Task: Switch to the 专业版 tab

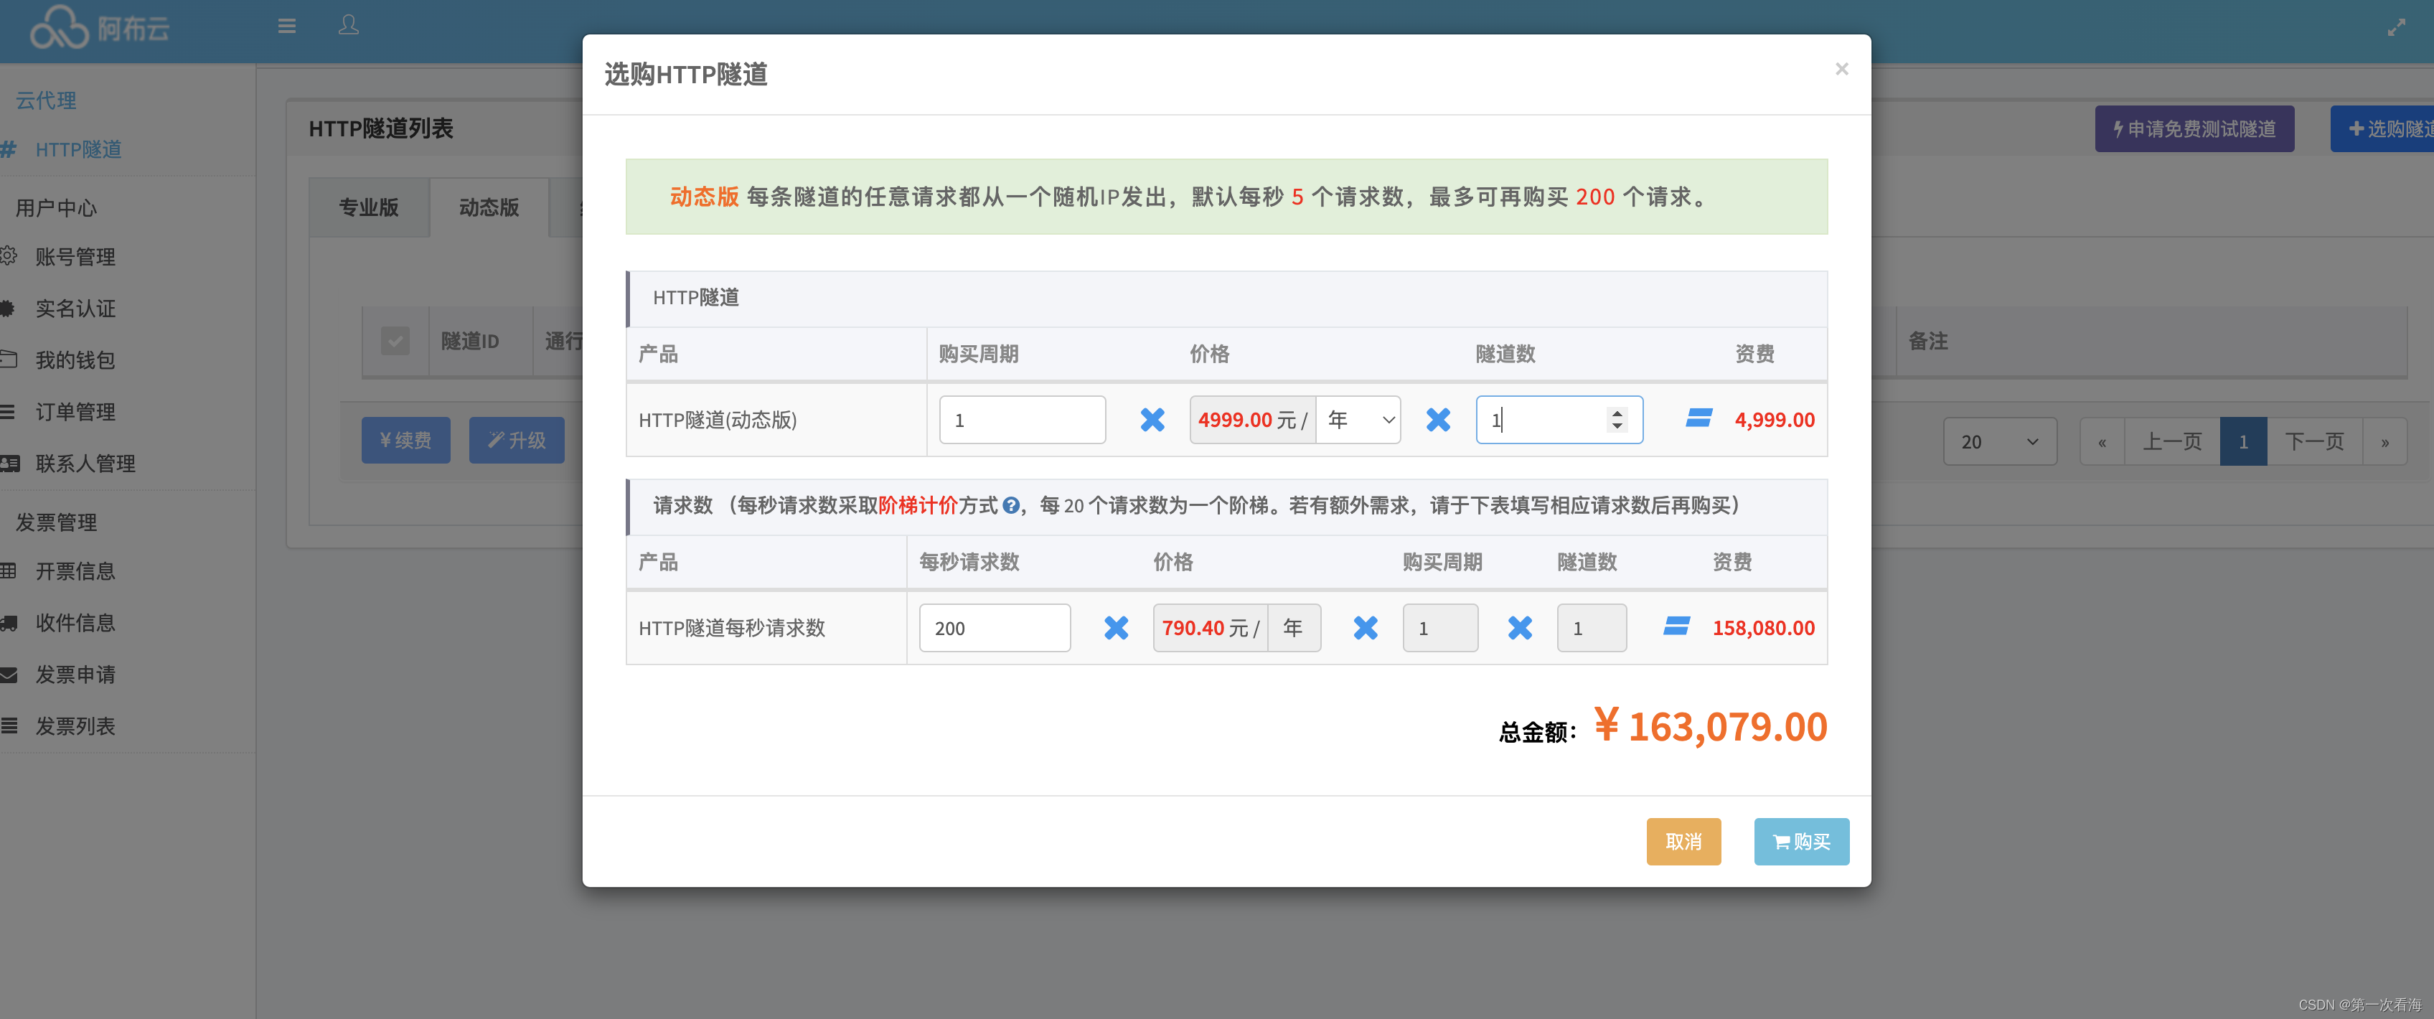Action: pyautogui.click(x=369, y=207)
